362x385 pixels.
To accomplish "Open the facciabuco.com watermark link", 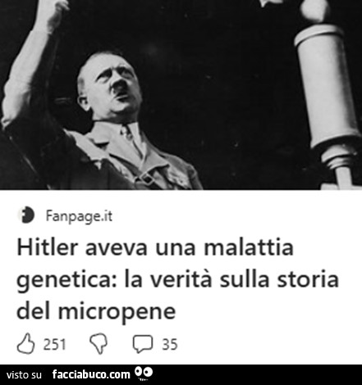I will click(x=91, y=374).
